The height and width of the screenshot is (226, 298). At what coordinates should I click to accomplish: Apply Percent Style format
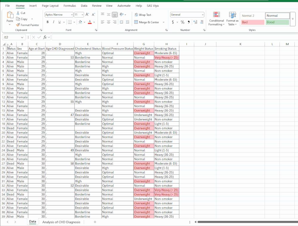(183, 22)
